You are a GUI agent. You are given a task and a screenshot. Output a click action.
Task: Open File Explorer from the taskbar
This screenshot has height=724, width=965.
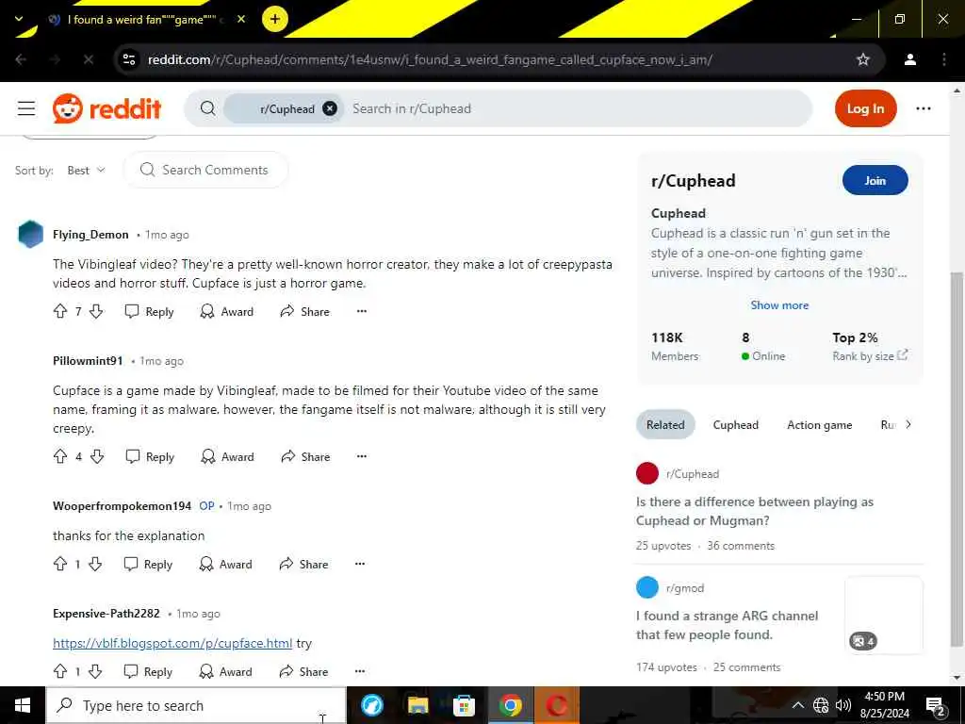[417, 705]
